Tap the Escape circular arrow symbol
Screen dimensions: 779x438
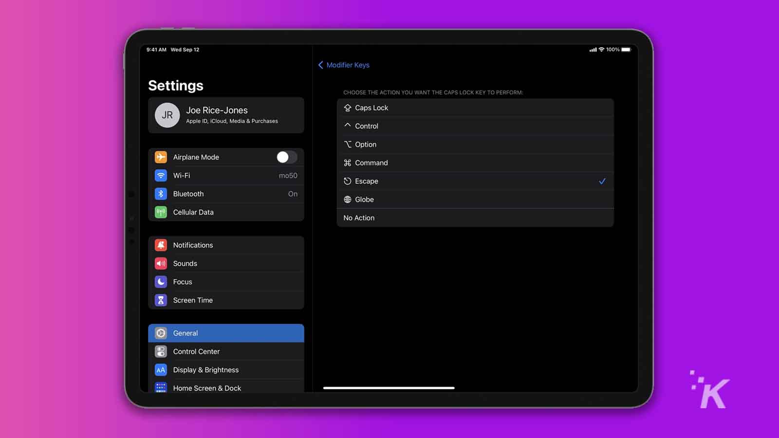pos(348,181)
